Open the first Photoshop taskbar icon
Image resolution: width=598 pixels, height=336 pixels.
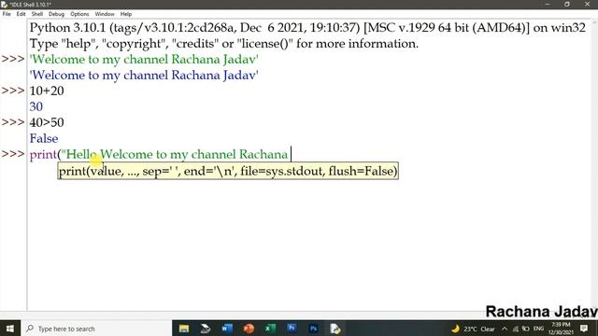(292, 329)
